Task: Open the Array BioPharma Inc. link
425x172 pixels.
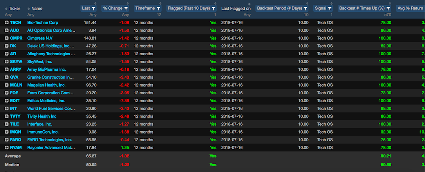Action: 47,69
